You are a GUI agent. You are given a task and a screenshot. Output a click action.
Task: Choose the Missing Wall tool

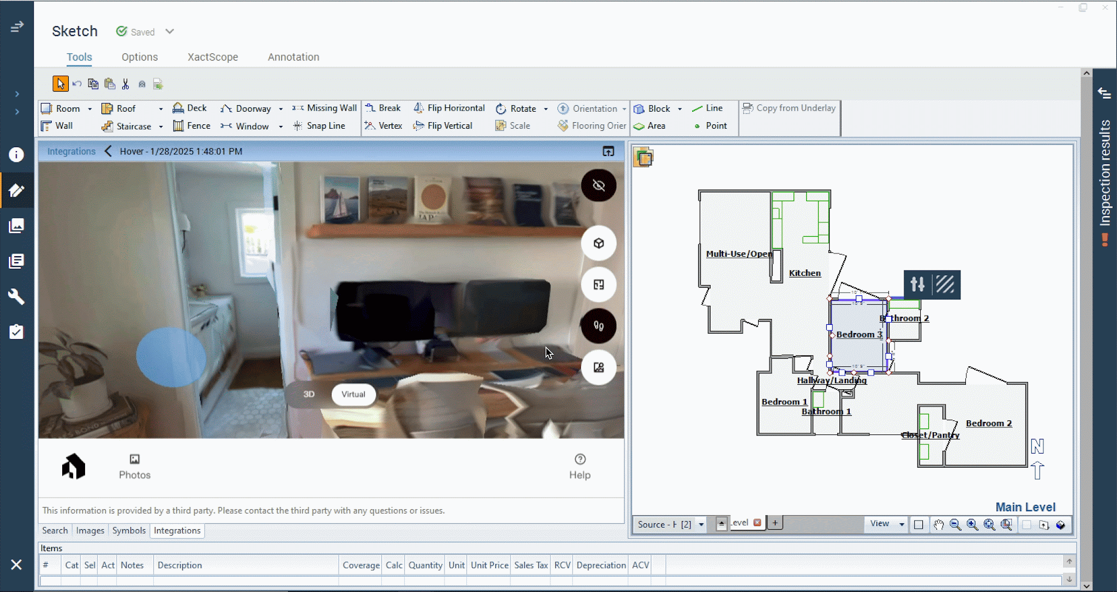point(325,108)
